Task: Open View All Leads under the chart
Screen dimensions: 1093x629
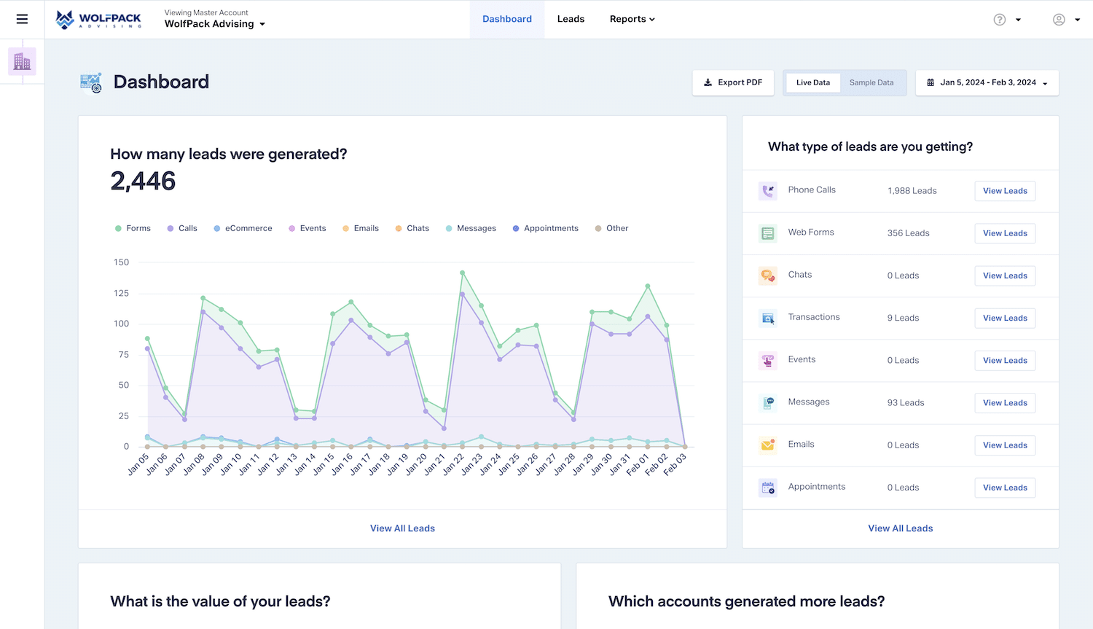Action: (x=402, y=528)
